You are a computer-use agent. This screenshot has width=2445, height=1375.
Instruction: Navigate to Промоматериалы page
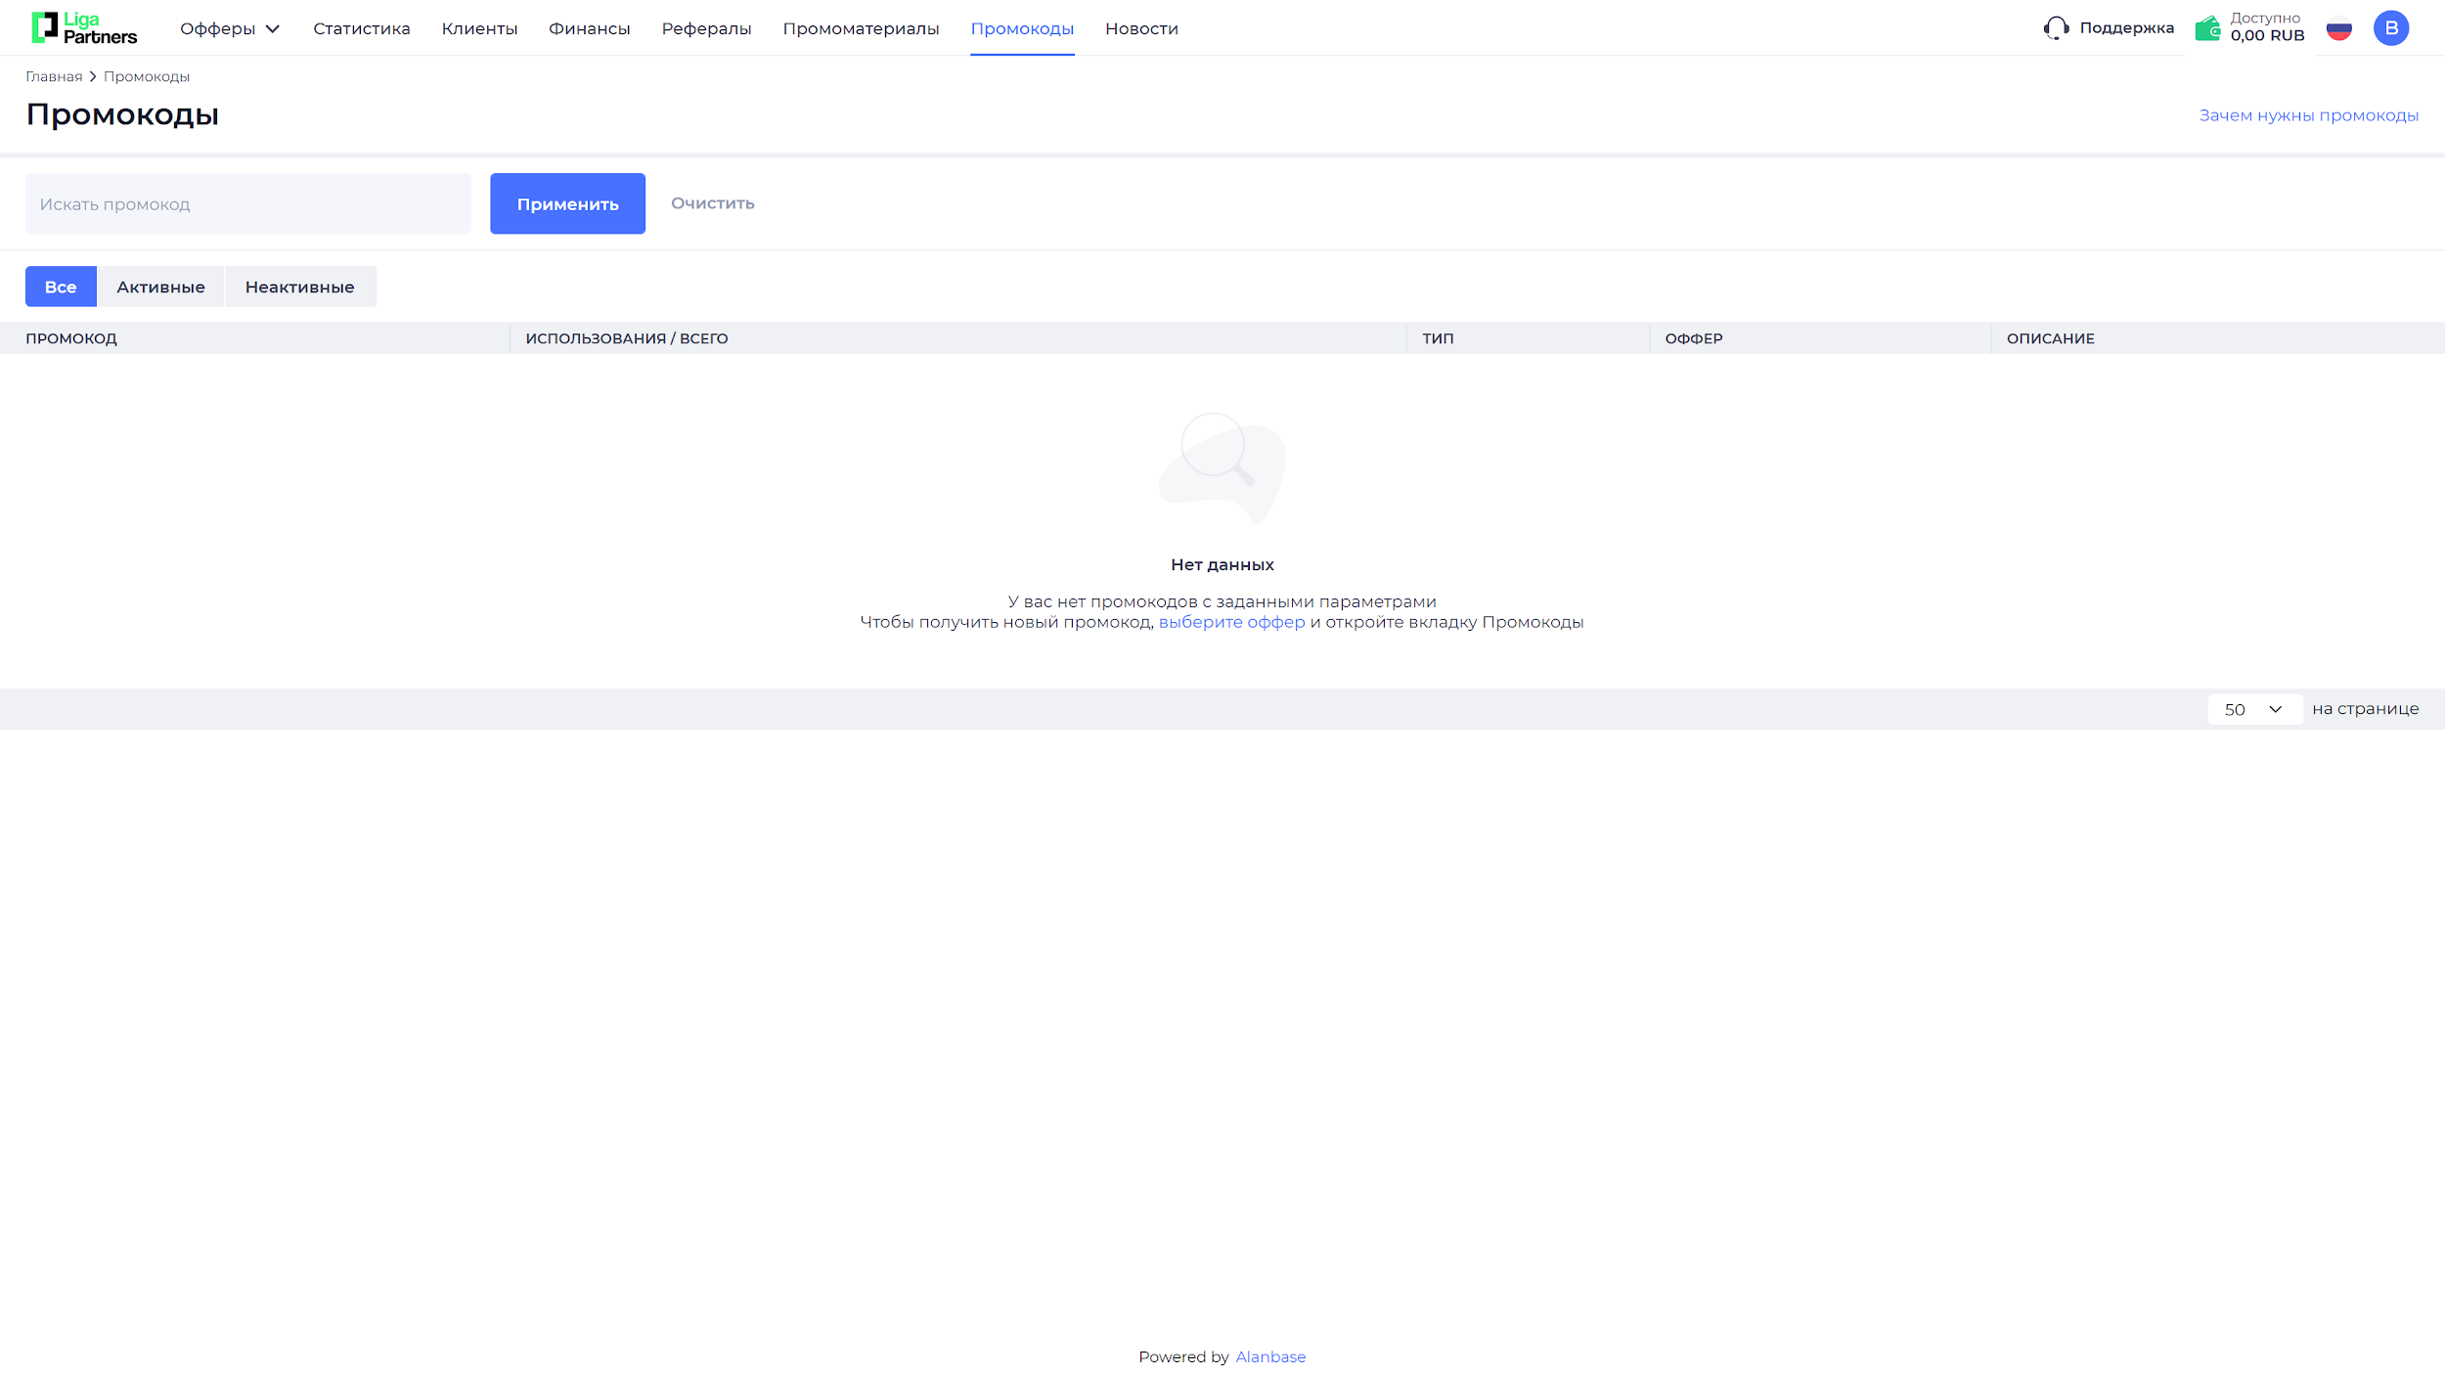pyautogui.click(x=861, y=28)
